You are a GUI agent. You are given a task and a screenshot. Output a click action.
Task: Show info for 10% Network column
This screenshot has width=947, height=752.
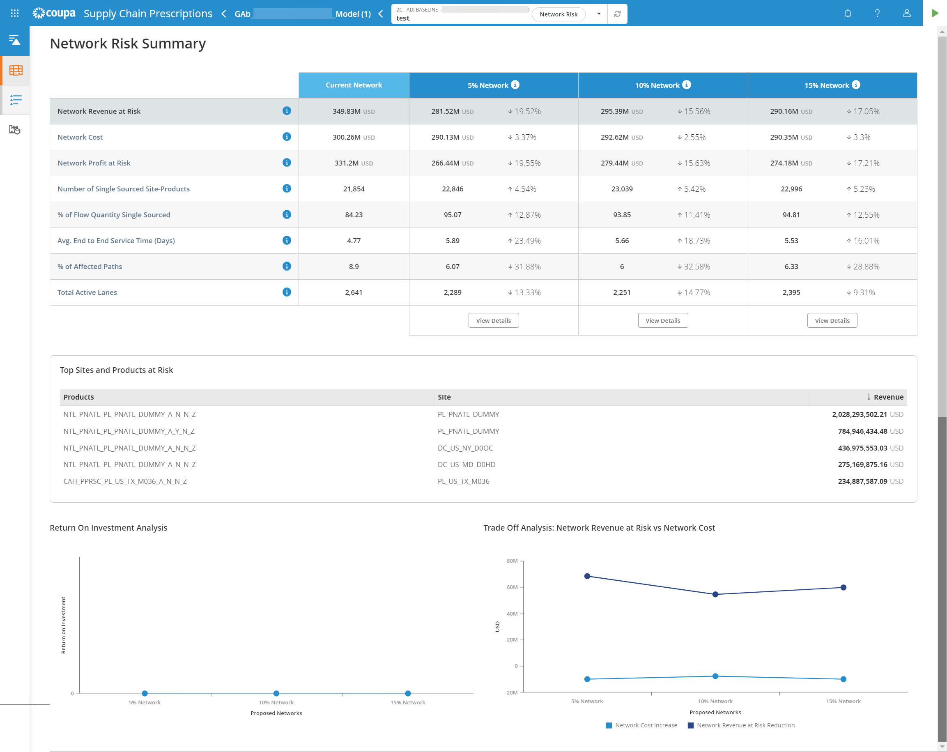[x=687, y=84]
